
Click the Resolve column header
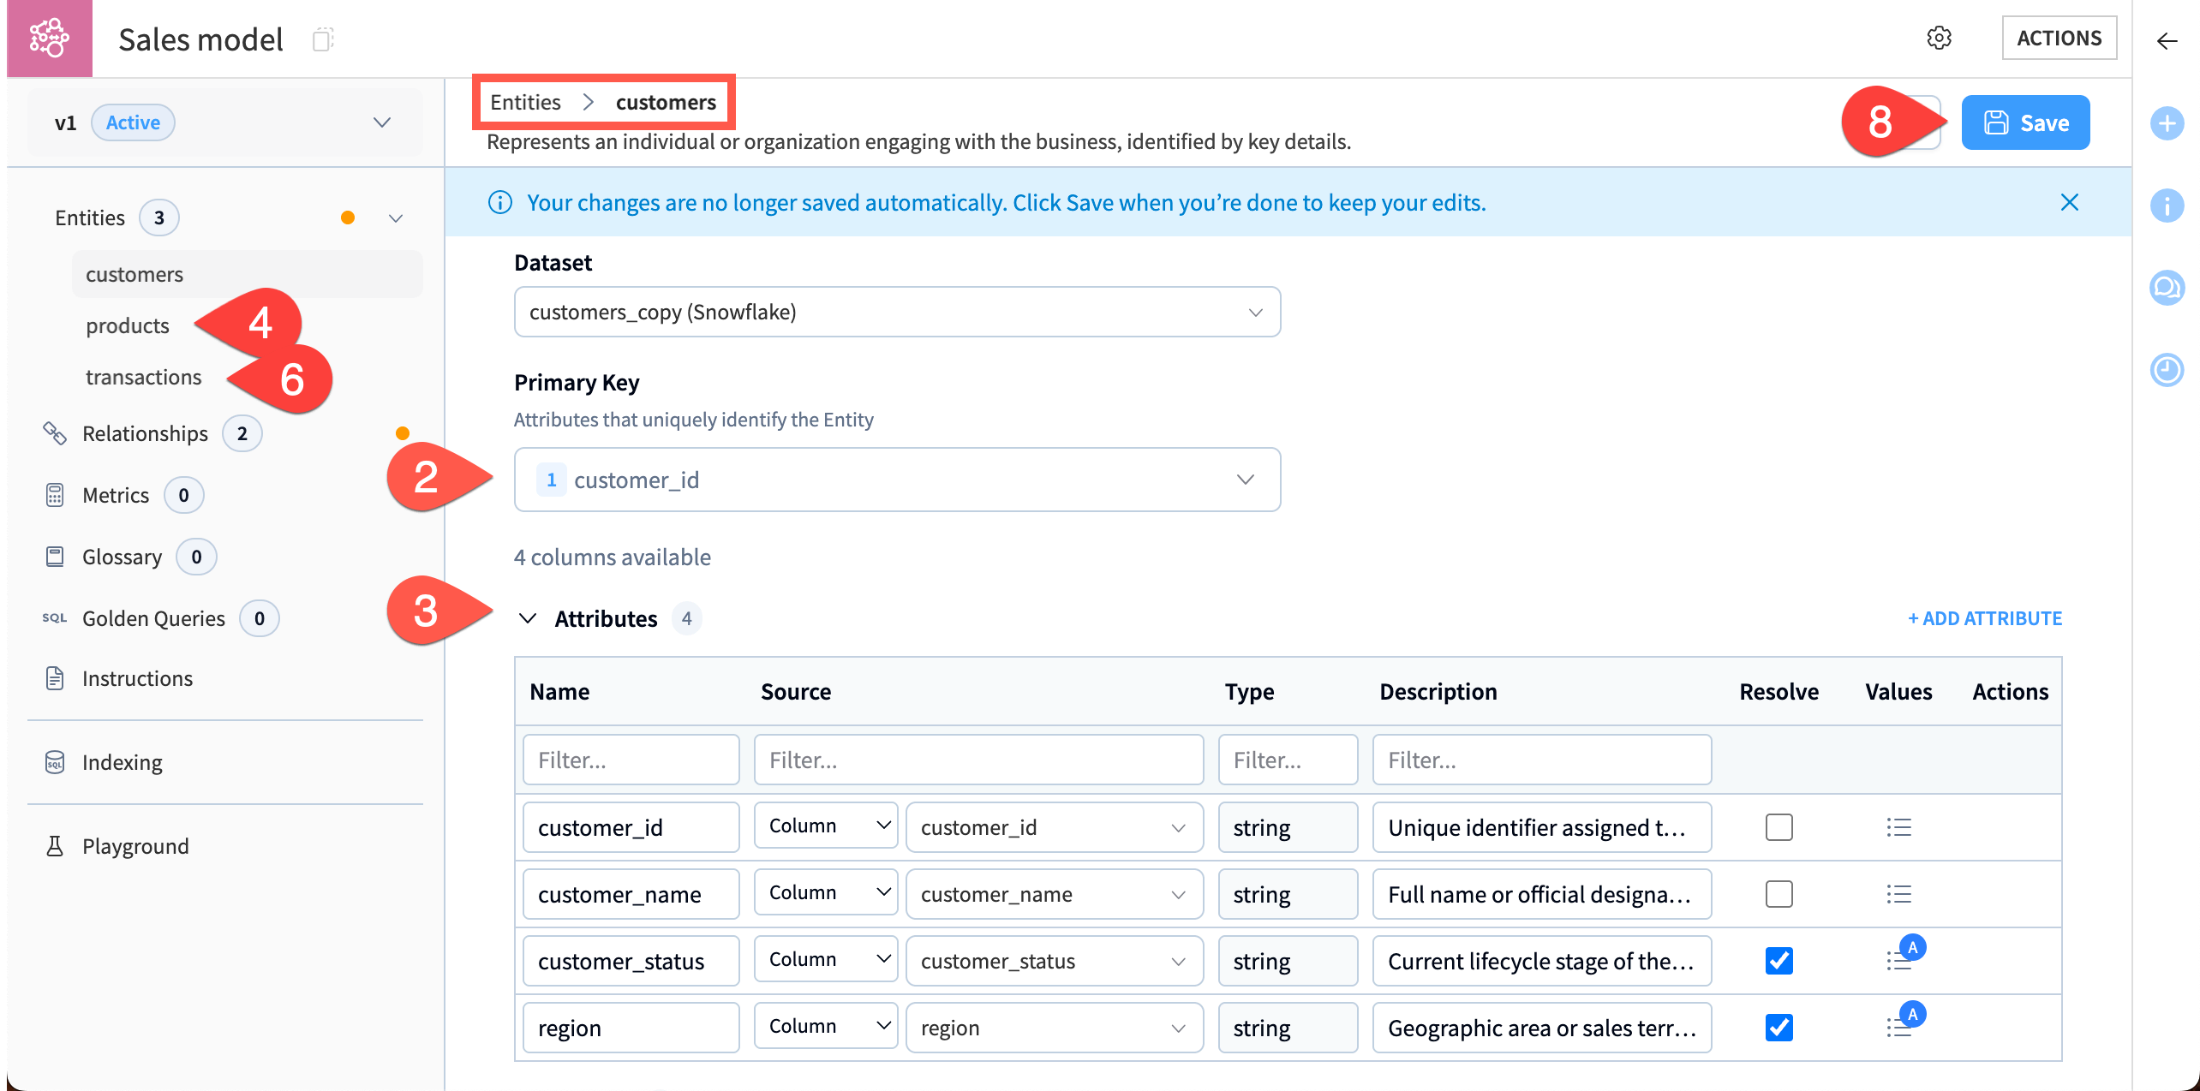click(x=1779, y=691)
